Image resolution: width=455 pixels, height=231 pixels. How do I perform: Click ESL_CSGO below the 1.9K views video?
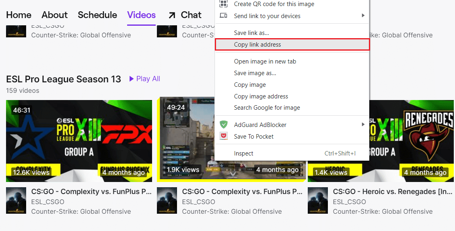tap(198, 202)
